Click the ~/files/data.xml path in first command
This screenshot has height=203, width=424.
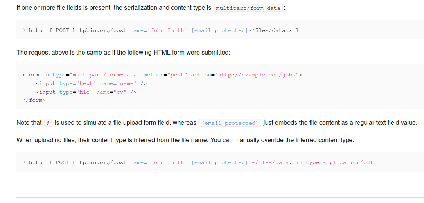[x=273, y=30]
